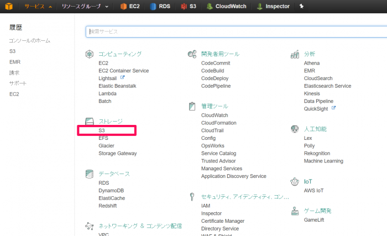Open Kinesis service
The image size is (387, 236).
click(312, 93)
